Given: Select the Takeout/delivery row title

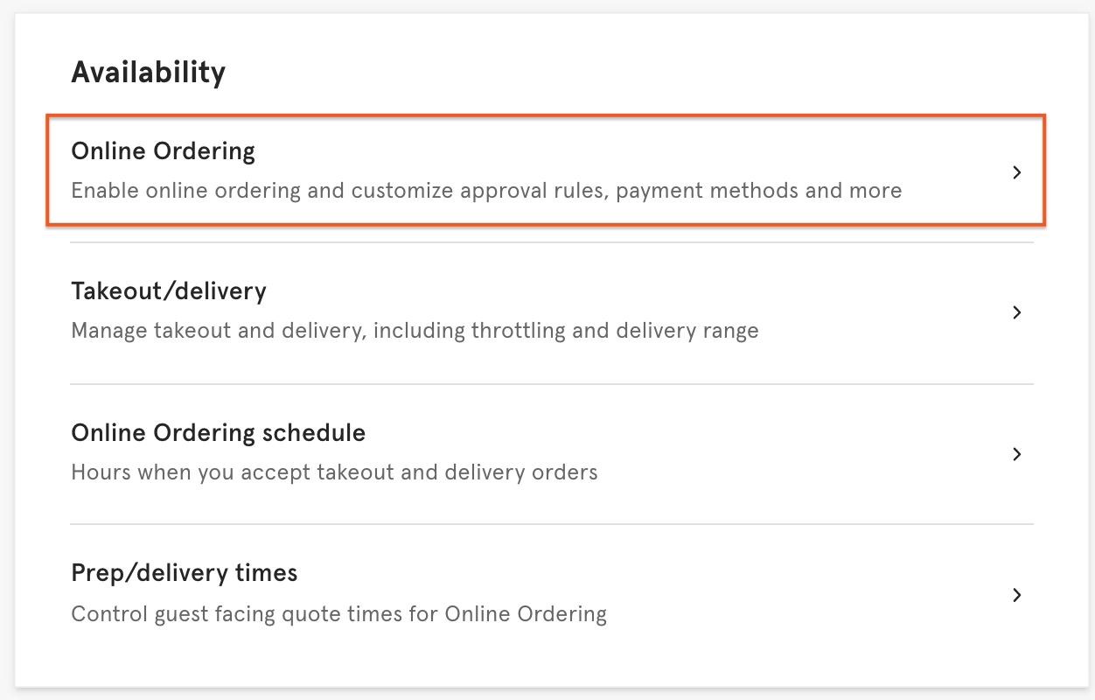Looking at the screenshot, I should [x=168, y=291].
